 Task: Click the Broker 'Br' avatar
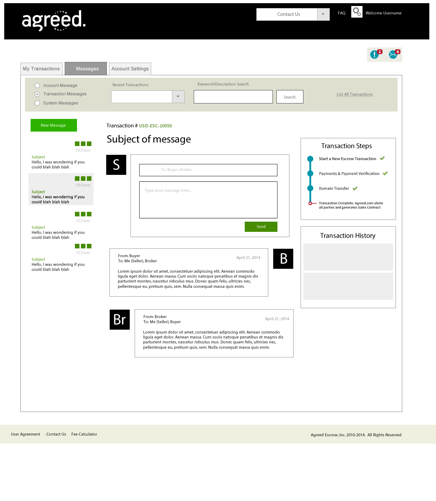pos(120,319)
